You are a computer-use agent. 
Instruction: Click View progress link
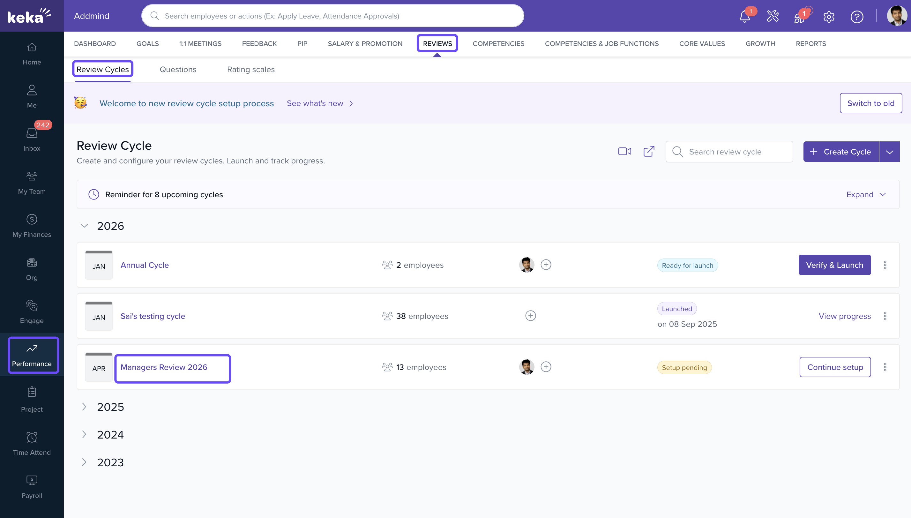coord(845,316)
